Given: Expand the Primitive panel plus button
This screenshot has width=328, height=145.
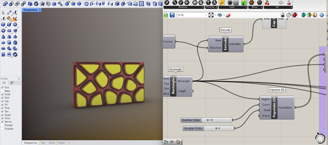Looking at the screenshot, I should [x=217, y=7].
